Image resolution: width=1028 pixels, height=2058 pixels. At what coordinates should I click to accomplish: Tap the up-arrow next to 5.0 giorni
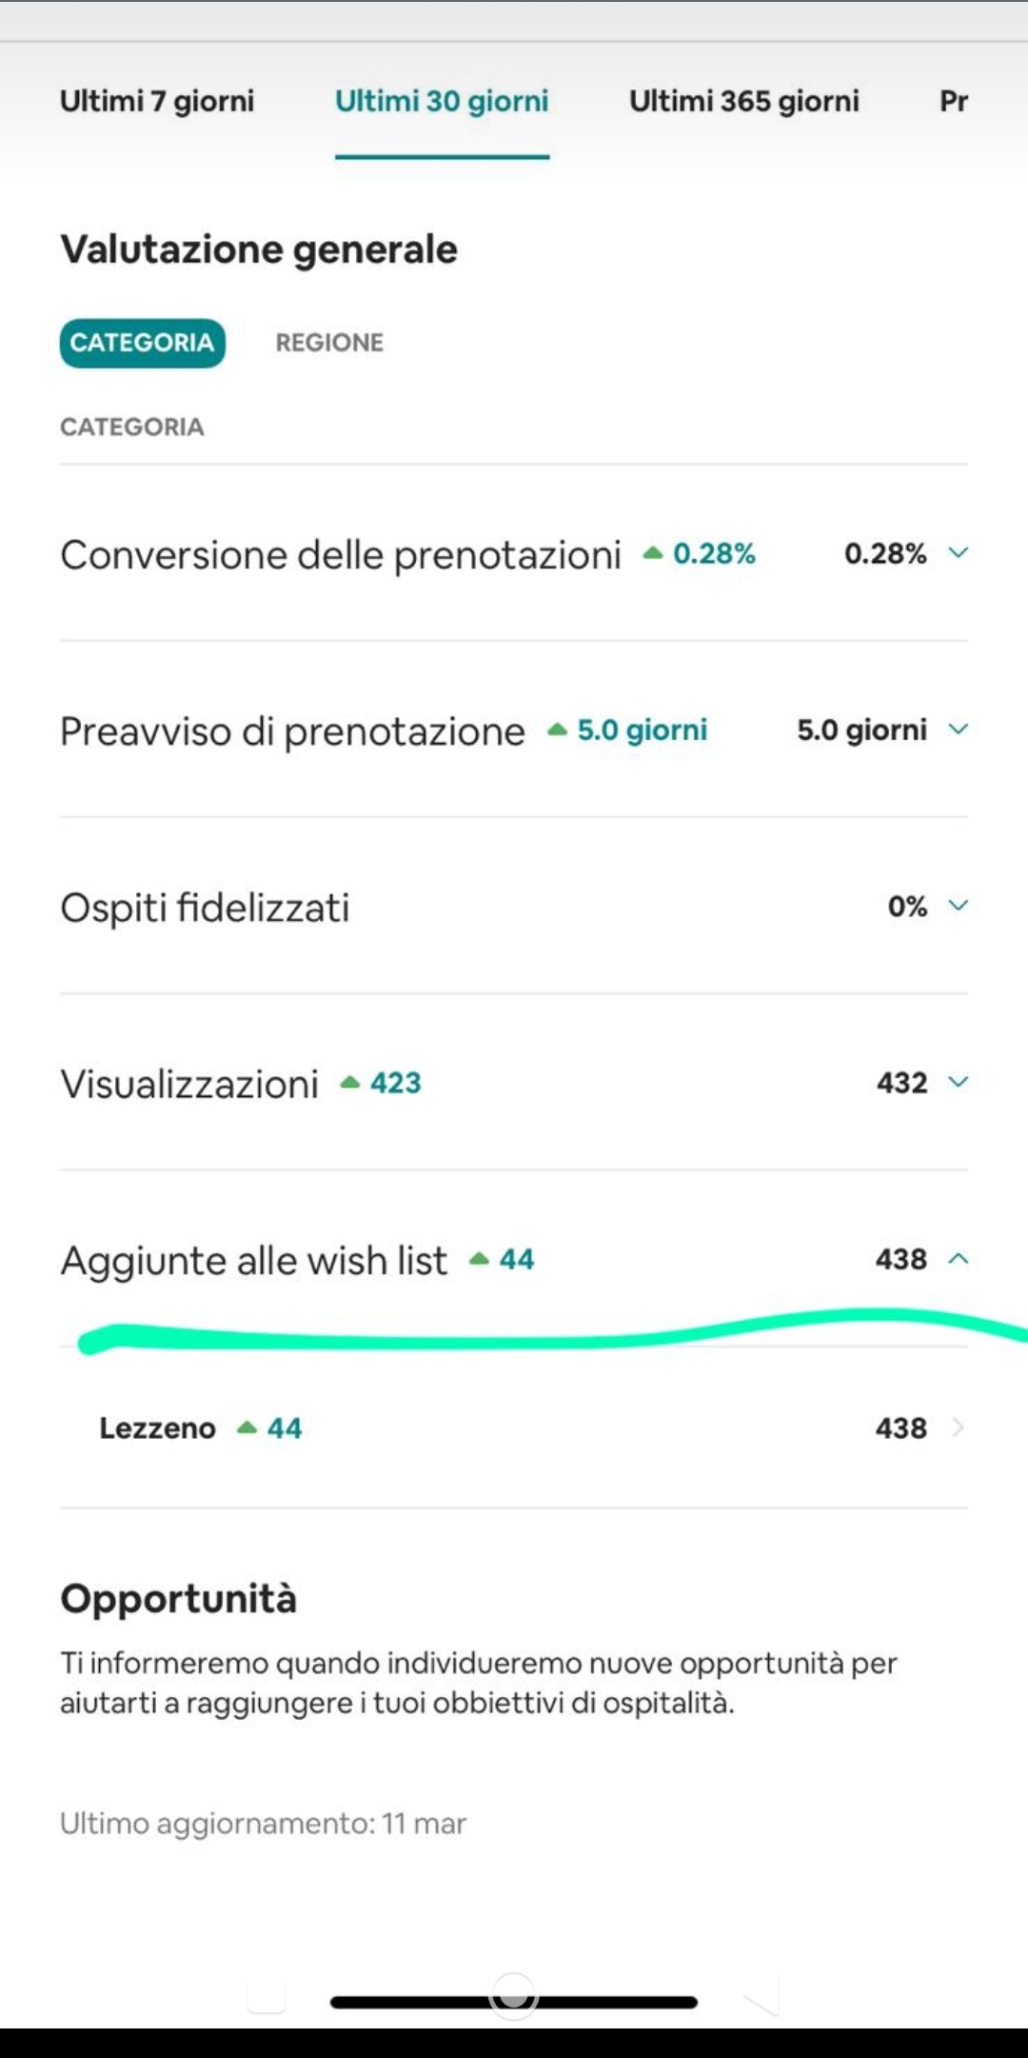(557, 730)
